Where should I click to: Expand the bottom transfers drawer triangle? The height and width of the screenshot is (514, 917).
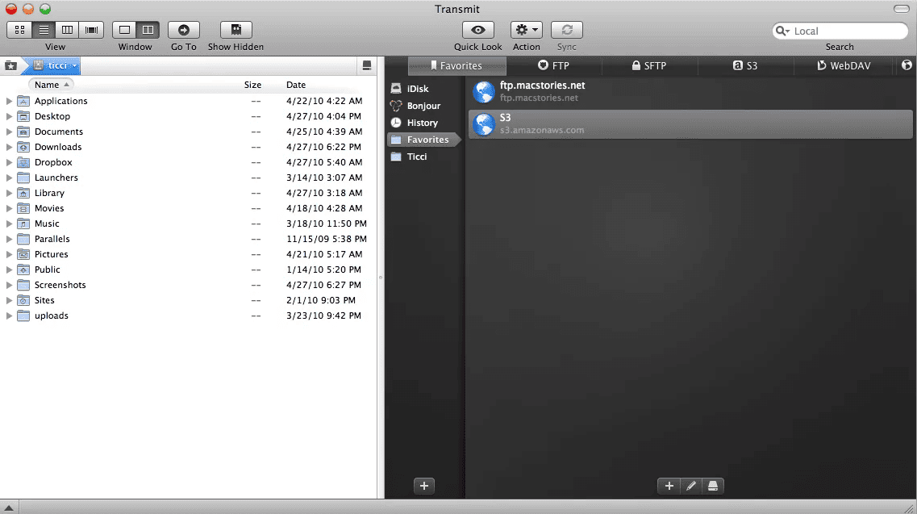click(9, 508)
